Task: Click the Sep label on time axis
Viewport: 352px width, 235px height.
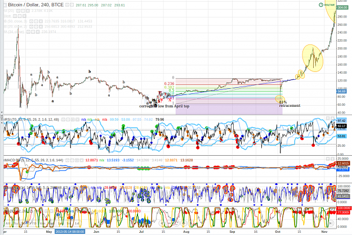Action: [x=233, y=232]
